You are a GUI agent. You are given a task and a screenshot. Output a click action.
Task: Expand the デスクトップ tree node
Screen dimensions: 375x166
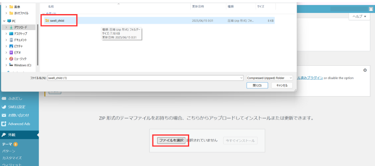[x=6, y=34]
